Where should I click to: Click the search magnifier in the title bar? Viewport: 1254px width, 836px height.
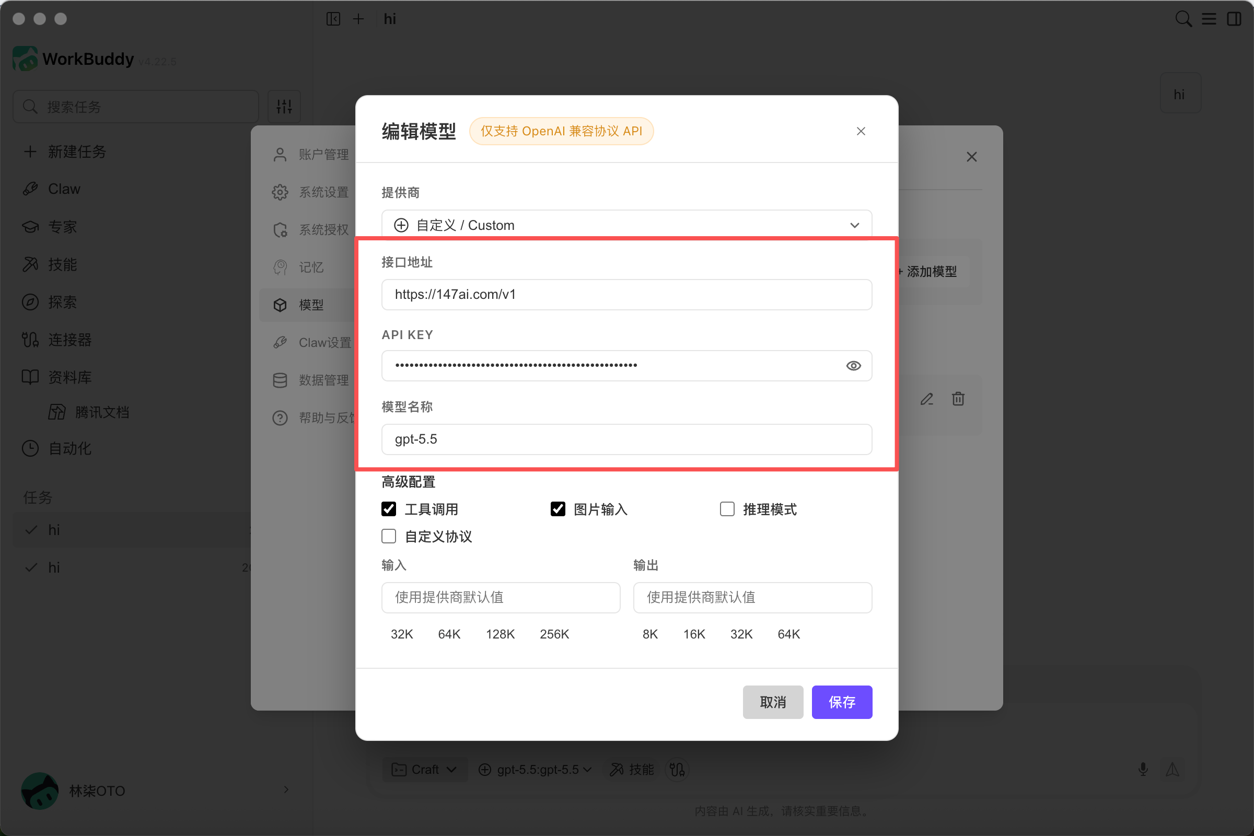click(x=1182, y=19)
